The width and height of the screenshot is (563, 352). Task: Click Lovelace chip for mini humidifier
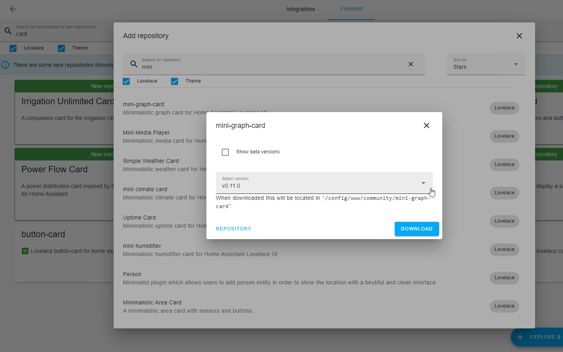(x=504, y=249)
